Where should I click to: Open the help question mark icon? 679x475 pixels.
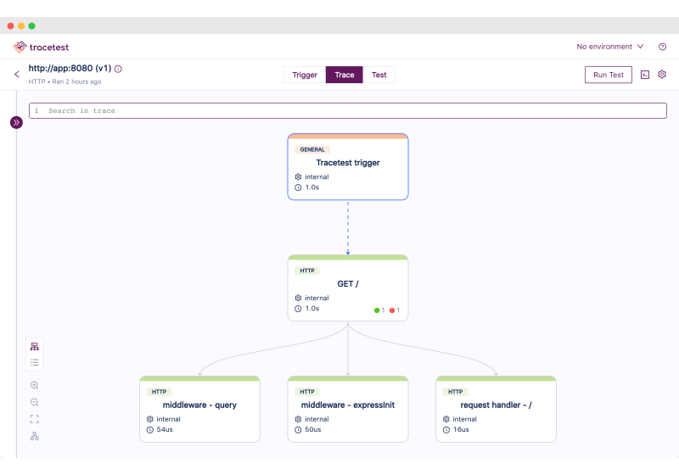[662, 47]
